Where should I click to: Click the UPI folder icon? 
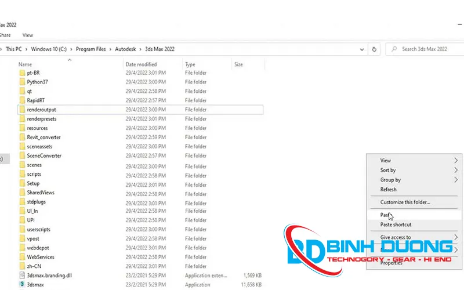(22, 220)
